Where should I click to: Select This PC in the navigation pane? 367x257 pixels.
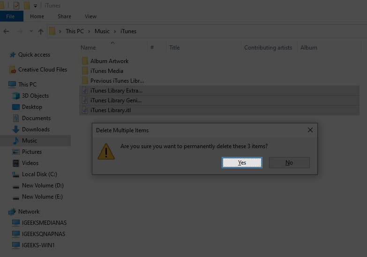(27, 85)
